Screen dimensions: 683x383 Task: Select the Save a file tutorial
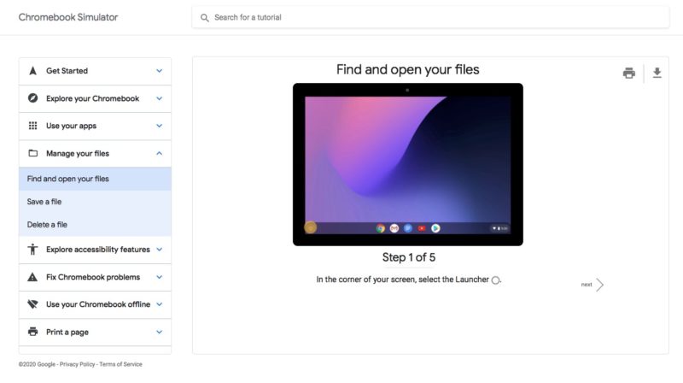point(44,202)
